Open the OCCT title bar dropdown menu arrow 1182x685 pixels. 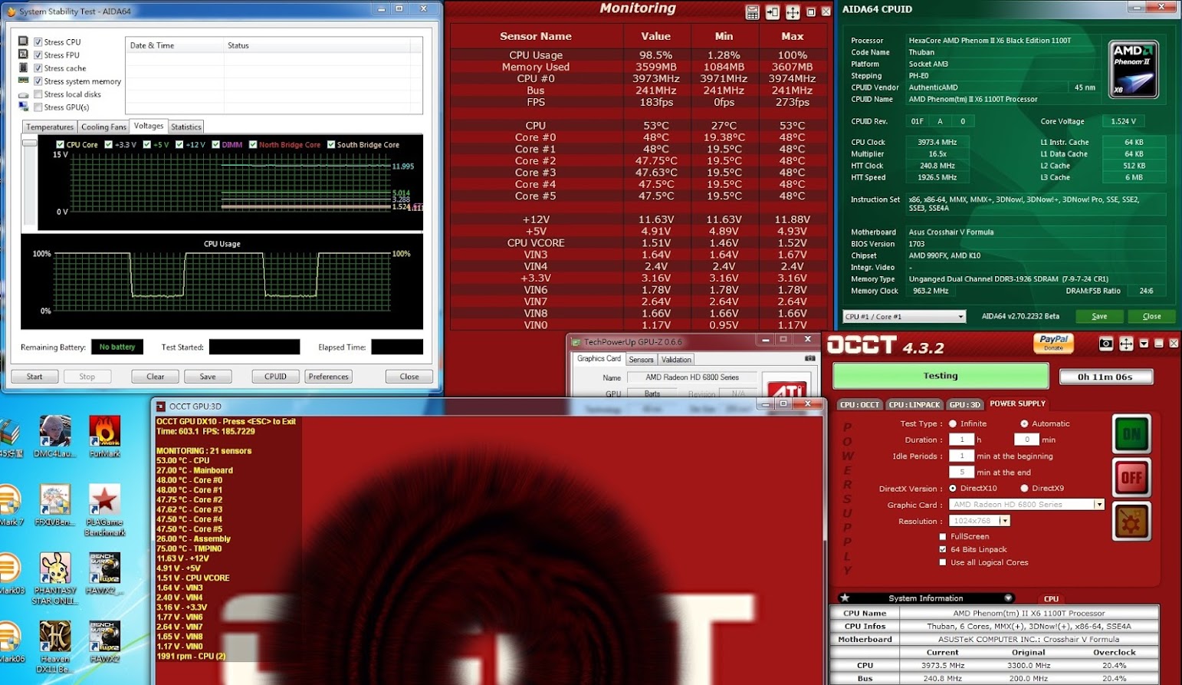1144,344
